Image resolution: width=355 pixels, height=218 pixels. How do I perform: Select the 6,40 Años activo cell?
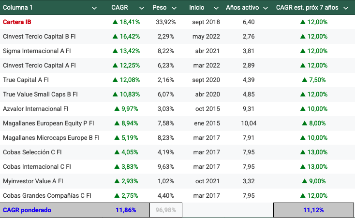point(249,22)
